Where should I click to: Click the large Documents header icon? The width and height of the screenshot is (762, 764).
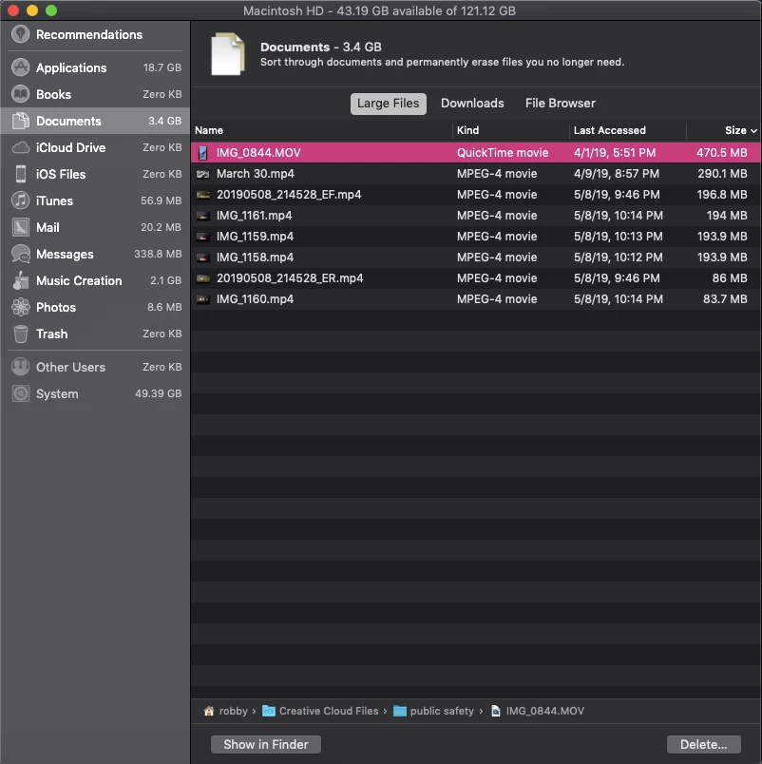pos(227,53)
